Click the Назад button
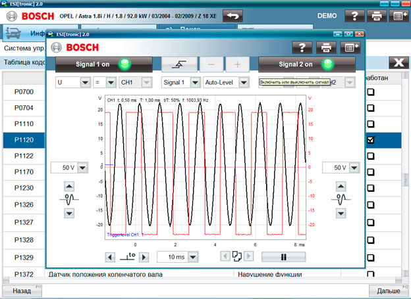Screen dimensions: 411x299 pos(22,290)
